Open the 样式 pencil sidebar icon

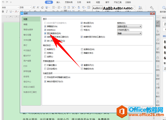[158, 22]
